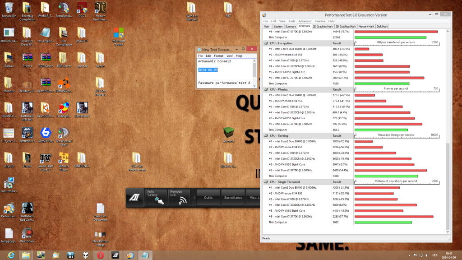Open PerformanceTest Tests menu
The height and width of the screenshot is (260, 462).
292,21
